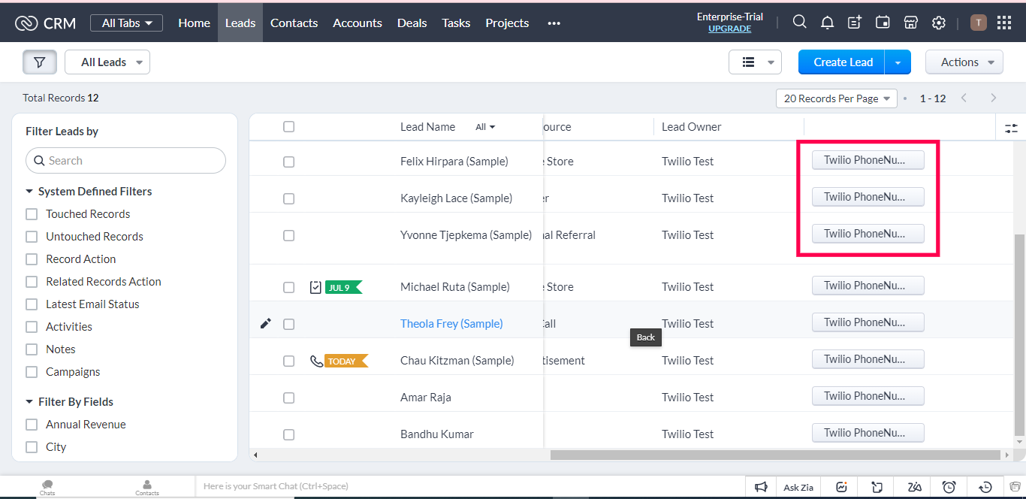The height and width of the screenshot is (499, 1026).
Task: Toggle the filter funnel button
Action: [40, 62]
